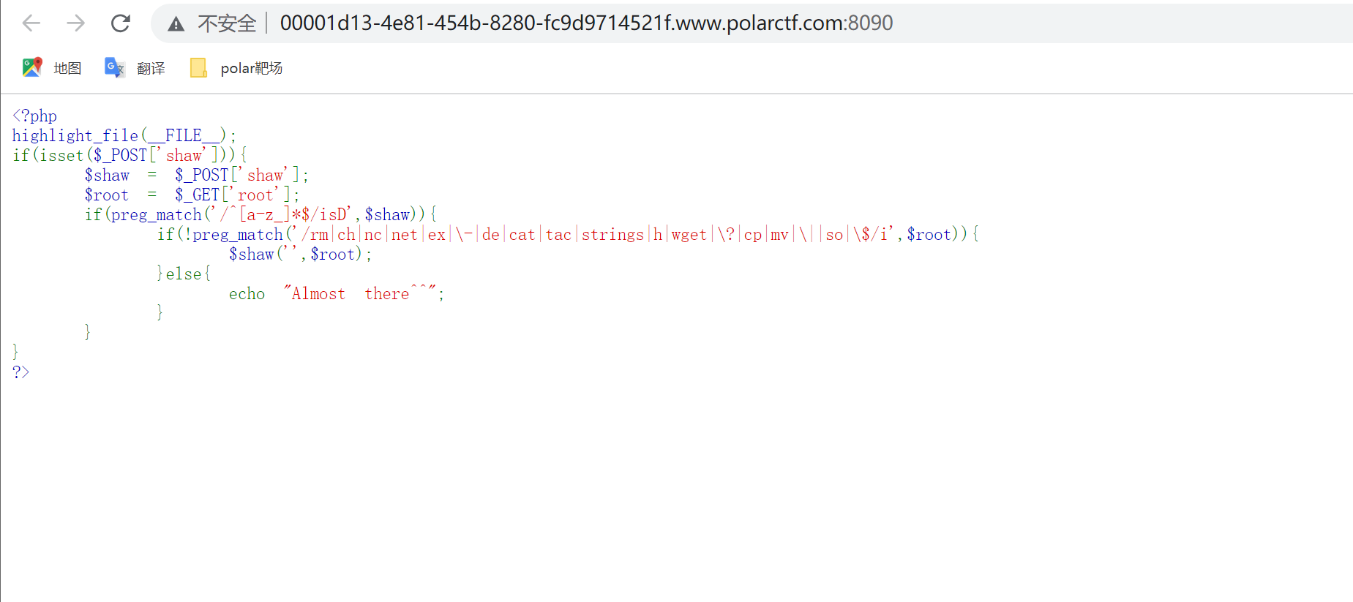This screenshot has width=1353, height=602.
Task: Reload the current page
Action: pos(120,23)
